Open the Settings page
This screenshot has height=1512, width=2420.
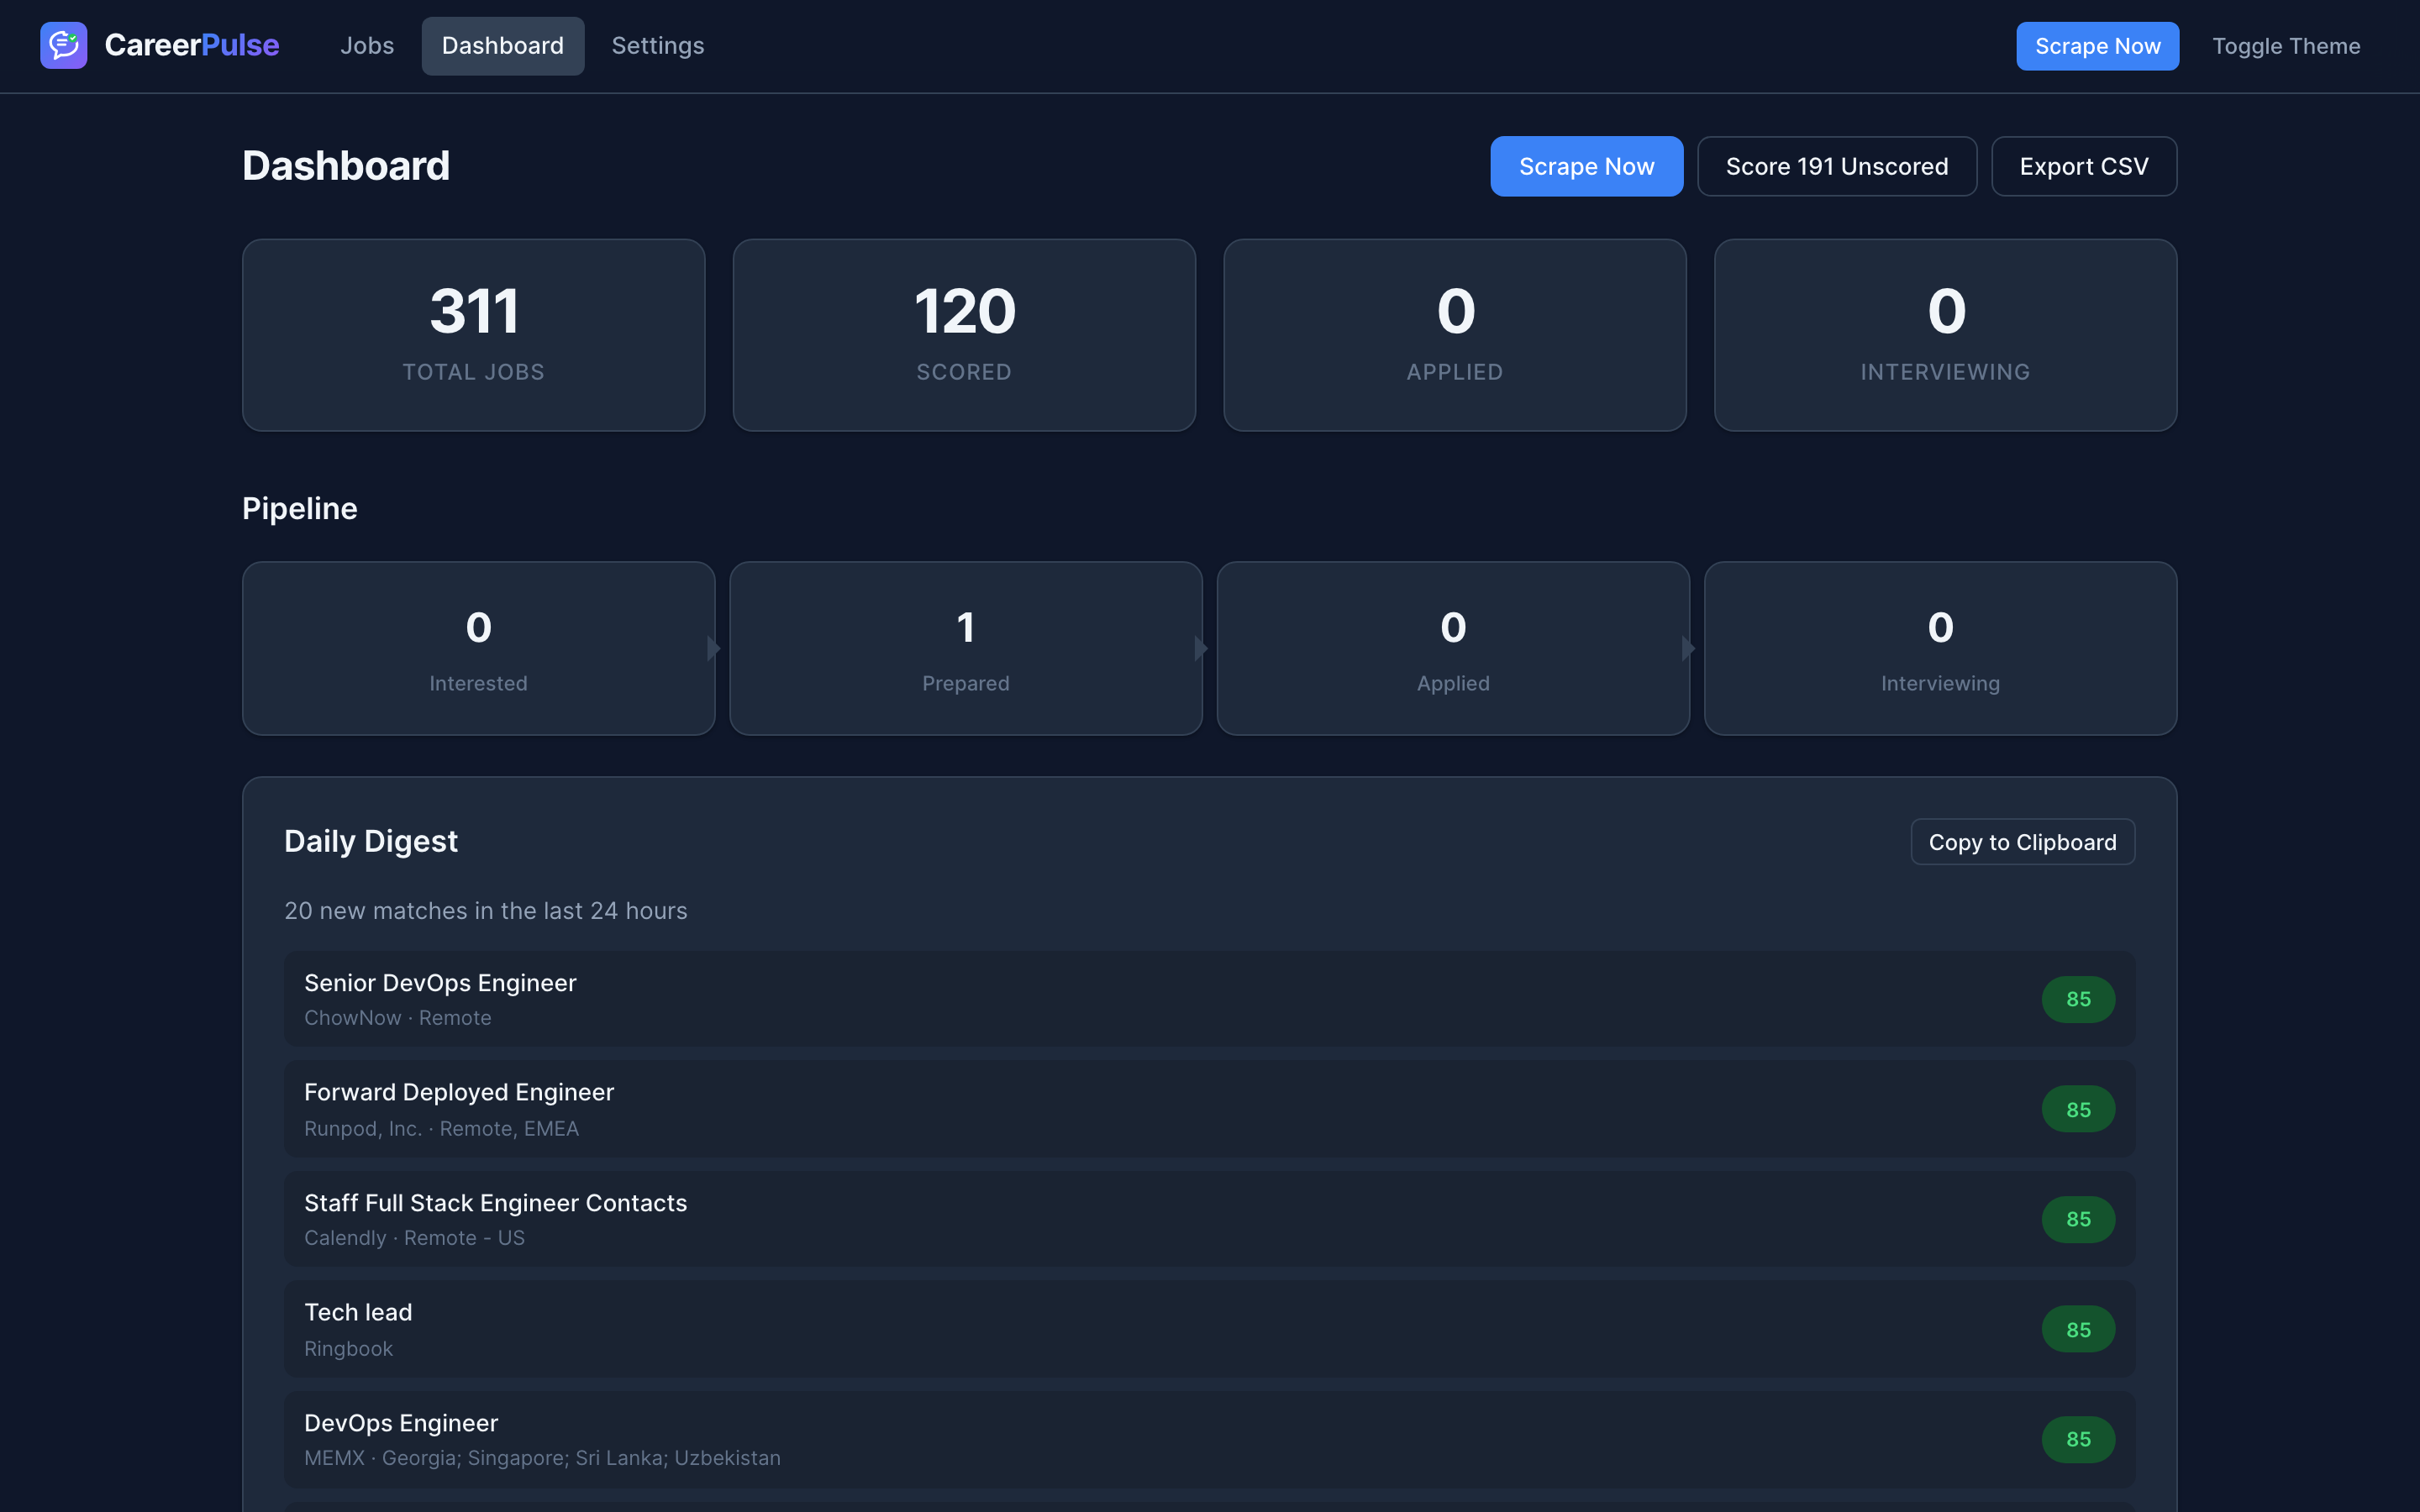click(x=657, y=45)
